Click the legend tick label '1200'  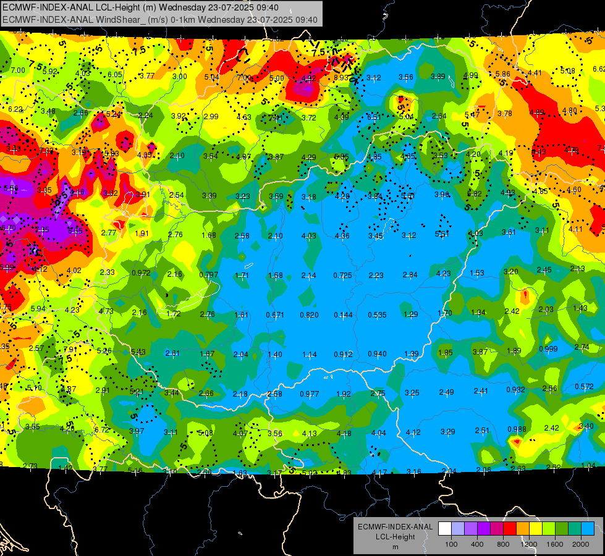tap(528, 544)
